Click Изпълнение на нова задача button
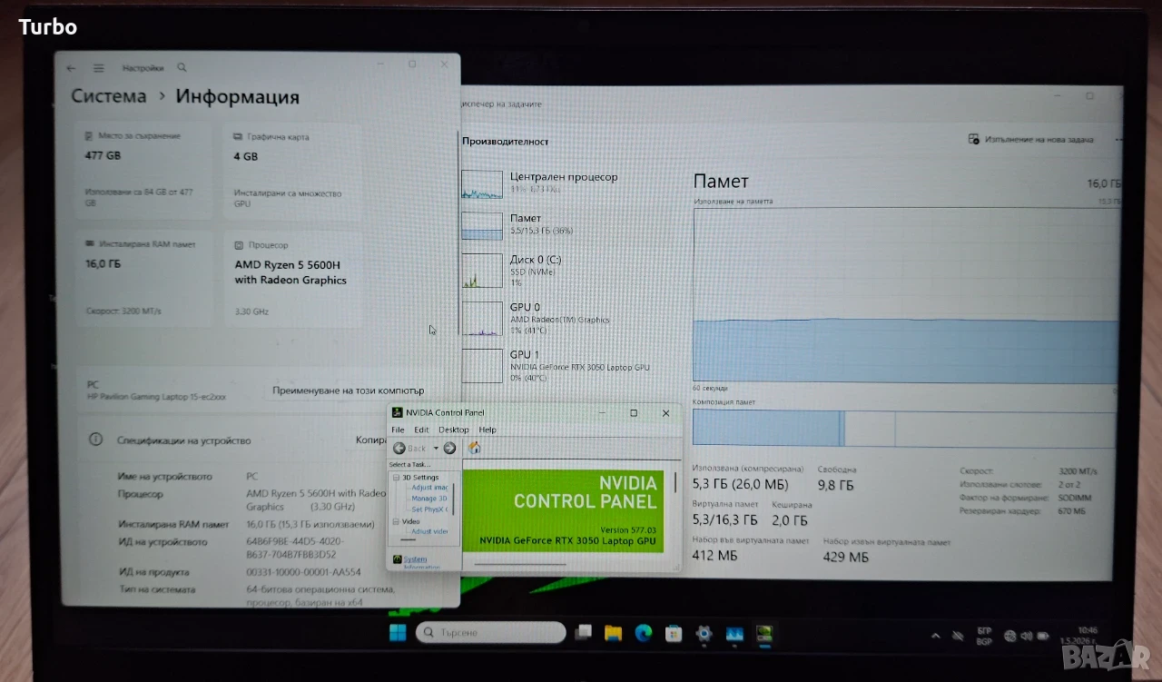Image resolution: width=1162 pixels, height=682 pixels. 1031,140
